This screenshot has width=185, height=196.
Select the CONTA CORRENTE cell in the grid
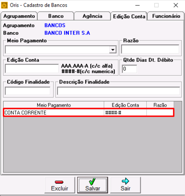(x=54, y=113)
